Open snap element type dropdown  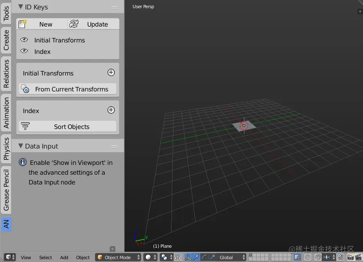(x=329, y=257)
